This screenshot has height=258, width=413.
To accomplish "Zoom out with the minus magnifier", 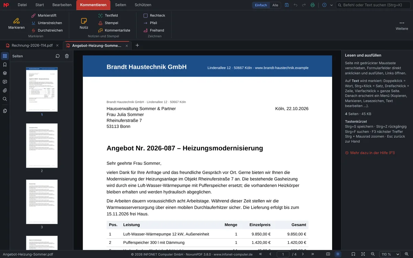I will click(x=373, y=254).
